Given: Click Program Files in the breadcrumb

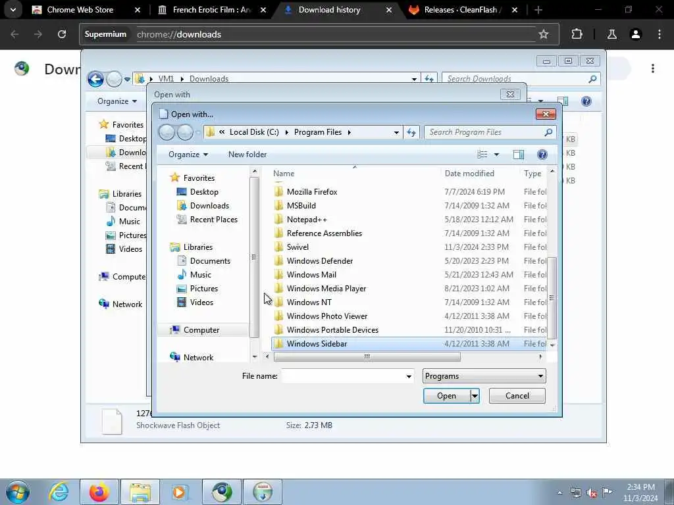Looking at the screenshot, I should [x=318, y=132].
